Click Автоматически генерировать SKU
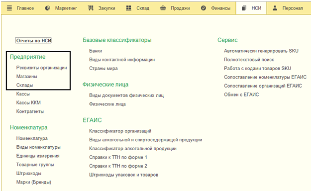 261,51
